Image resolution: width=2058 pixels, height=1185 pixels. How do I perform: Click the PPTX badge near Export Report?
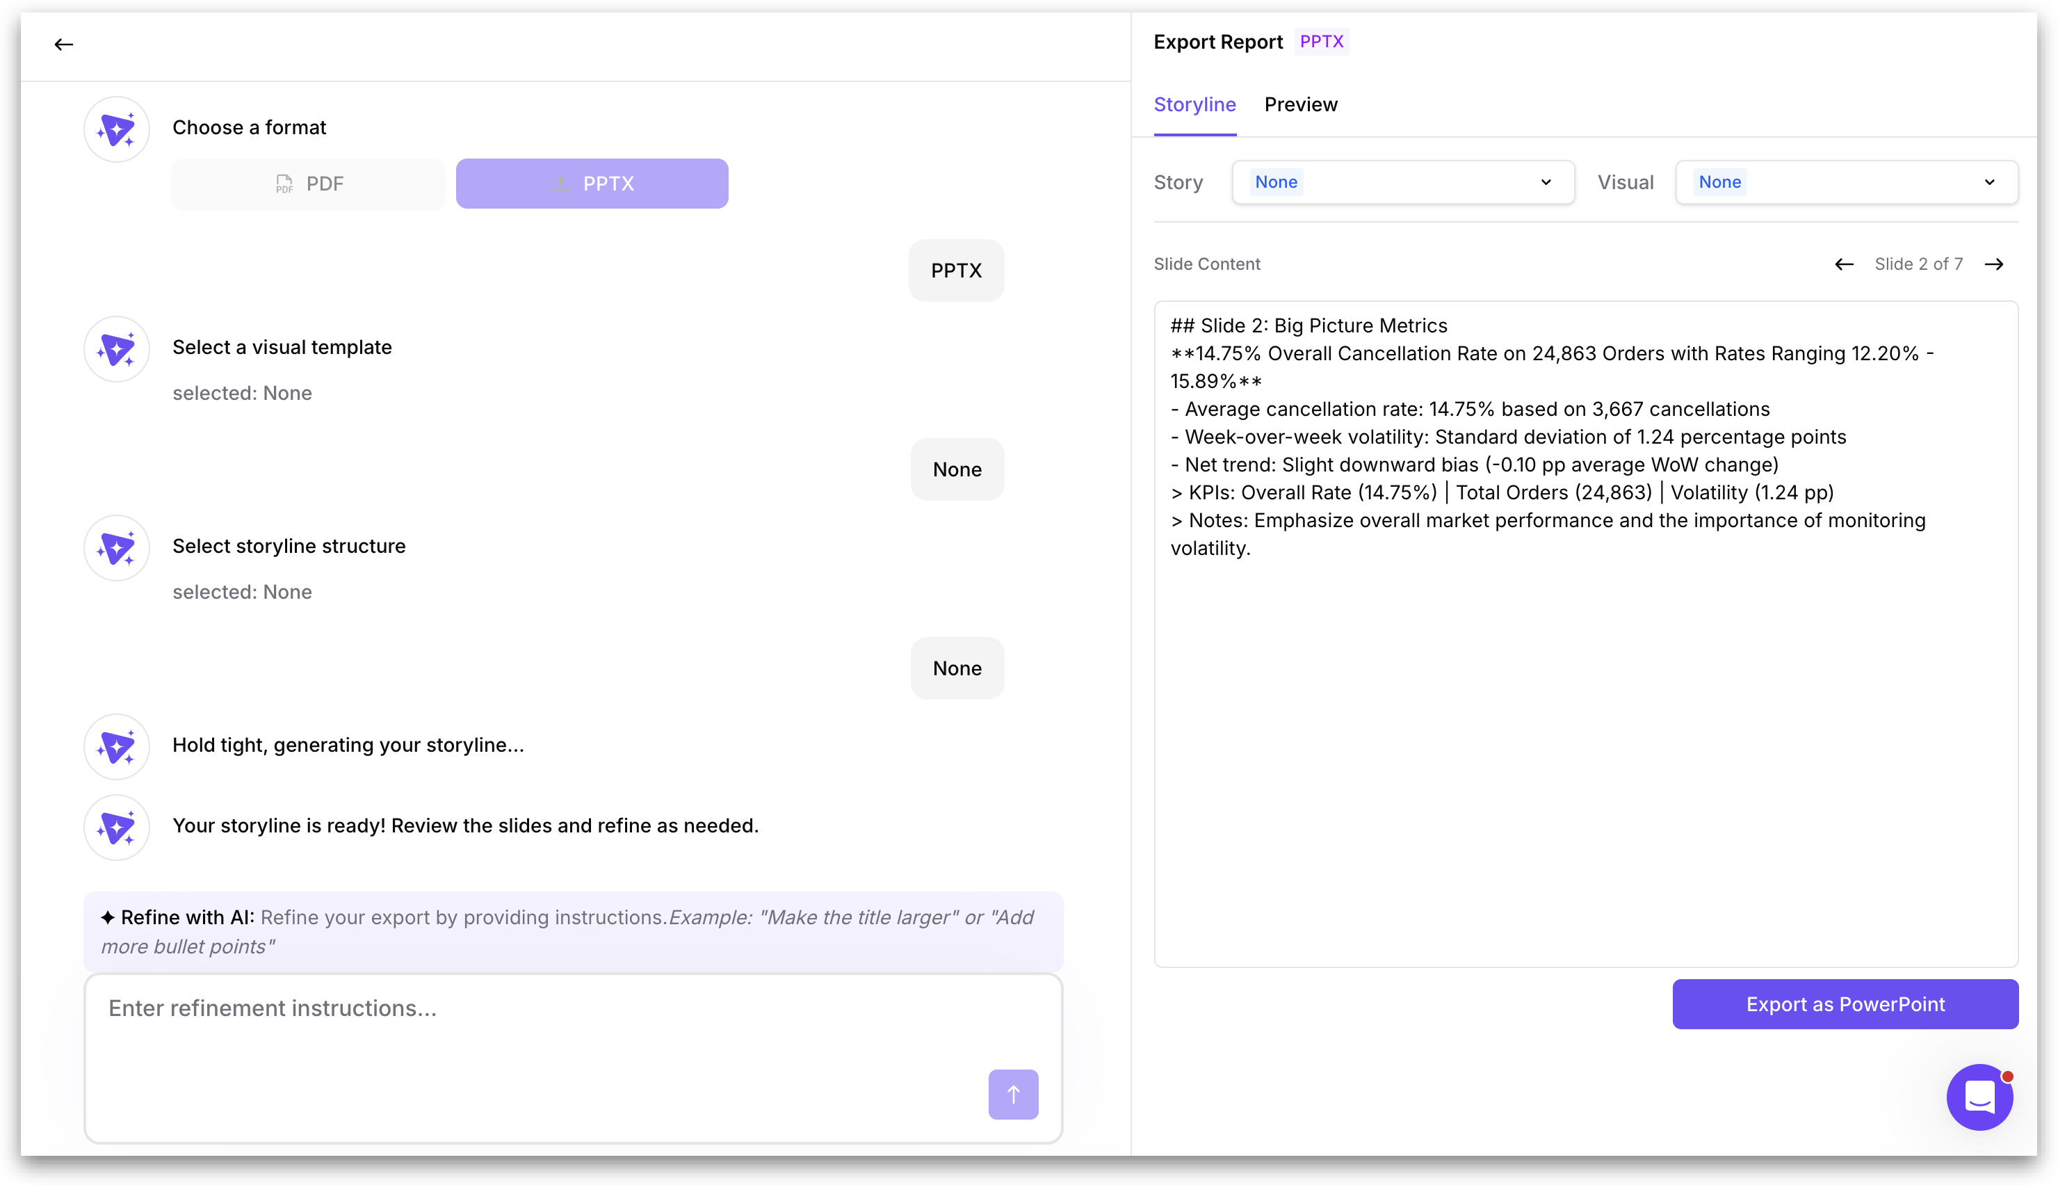[x=1321, y=42]
